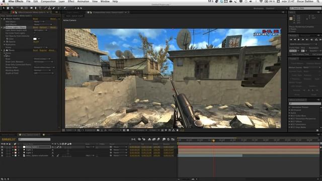Hide the White Solid 3 layer

coord(2,147)
